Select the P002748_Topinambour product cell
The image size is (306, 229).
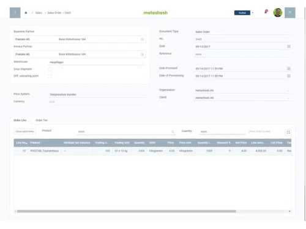(45, 151)
